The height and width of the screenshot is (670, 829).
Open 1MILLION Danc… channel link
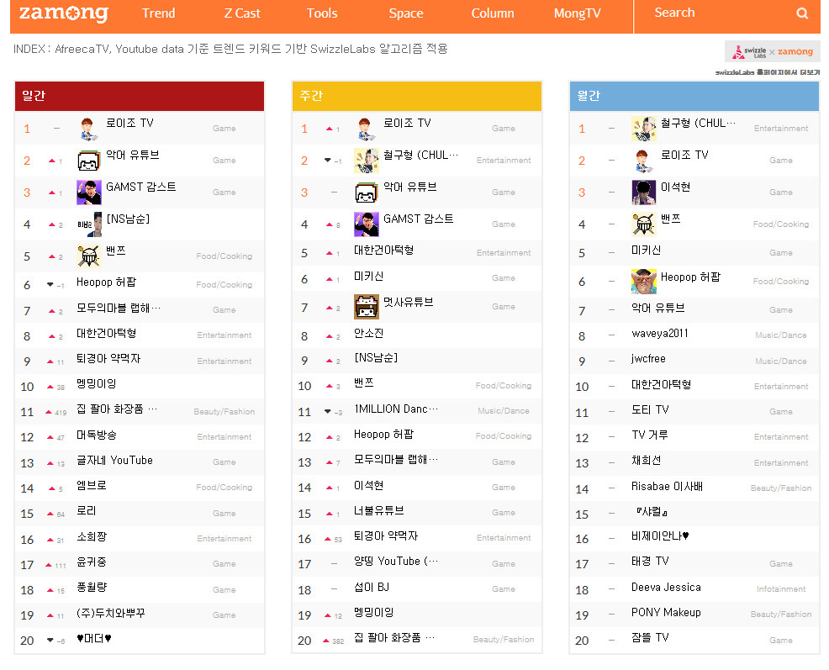tap(396, 409)
